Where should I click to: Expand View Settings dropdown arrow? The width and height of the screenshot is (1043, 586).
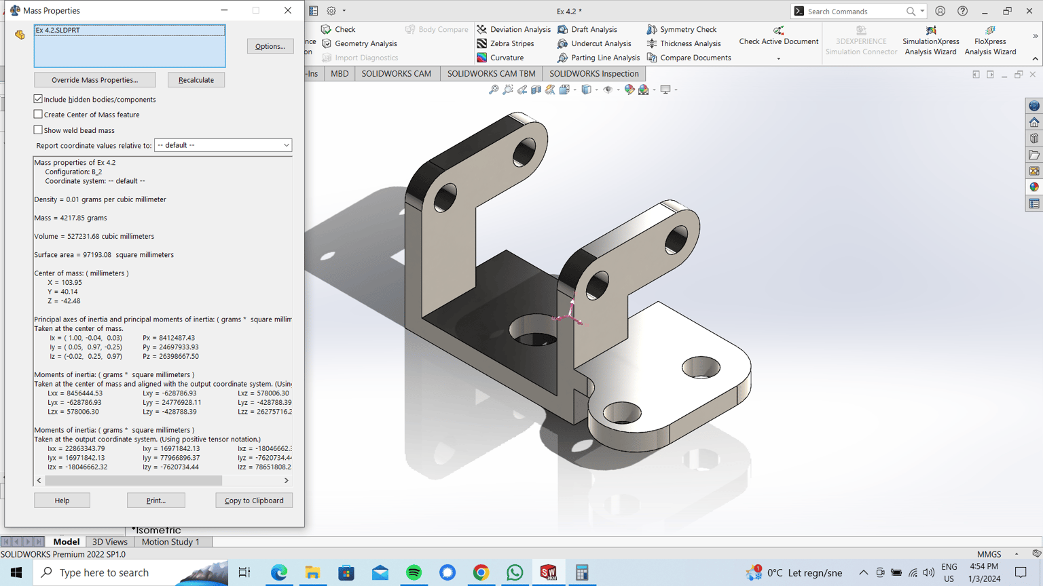coord(676,90)
